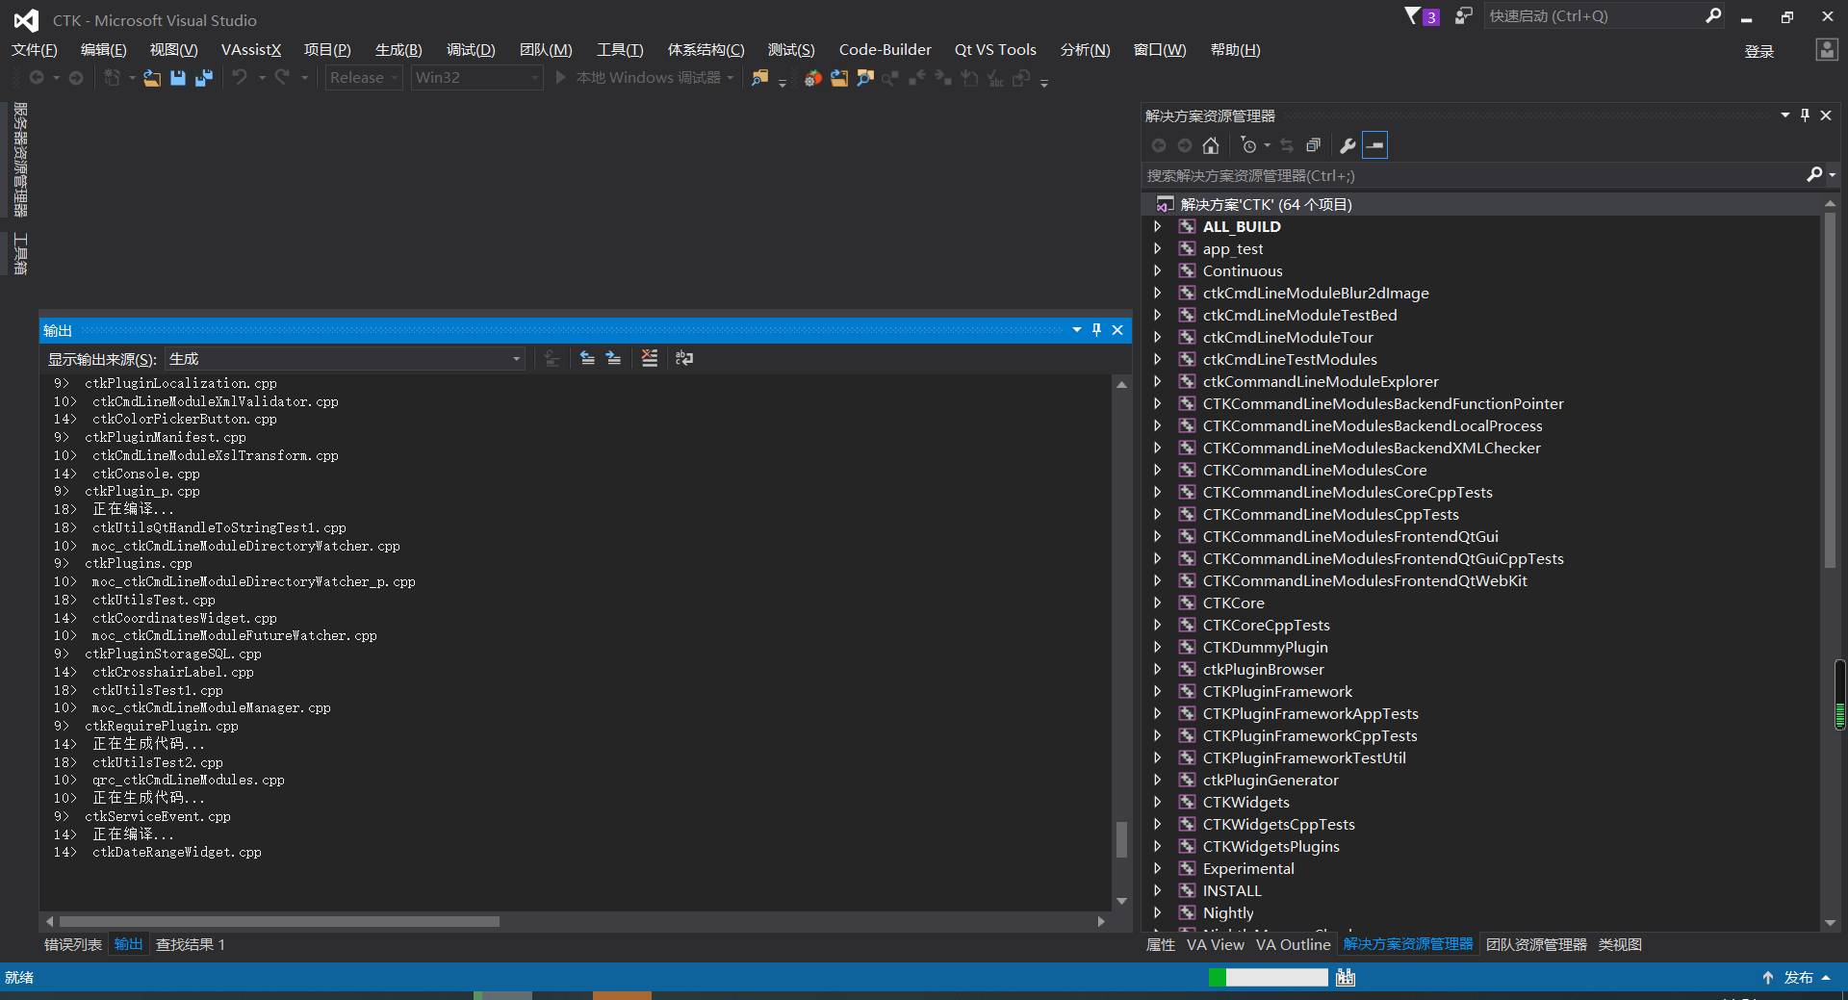Image resolution: width=1848 pixels, height=1000 pixels.
Task: Click auto-hide pin icon of Output panel
Action: click(x=1096, y=330)
